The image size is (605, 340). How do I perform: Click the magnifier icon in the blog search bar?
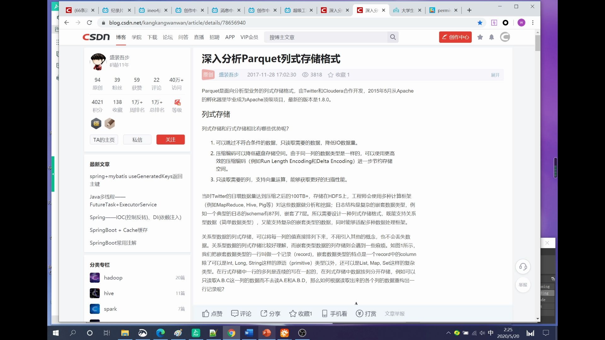[393, 37]
